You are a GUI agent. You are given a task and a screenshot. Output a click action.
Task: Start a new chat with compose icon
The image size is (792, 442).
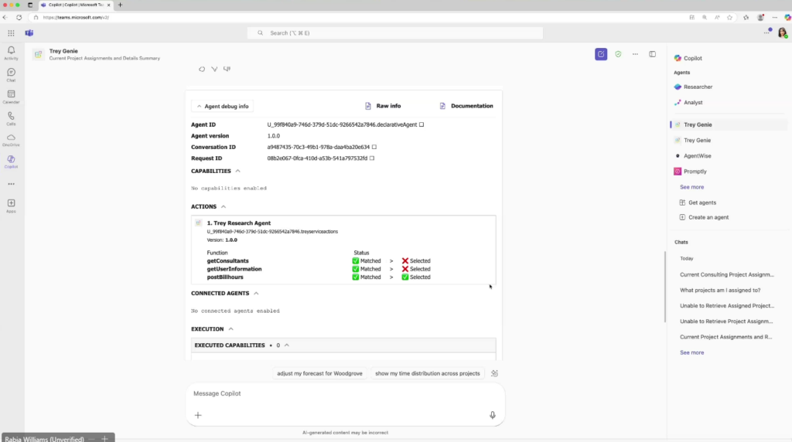tap(601, 54)
